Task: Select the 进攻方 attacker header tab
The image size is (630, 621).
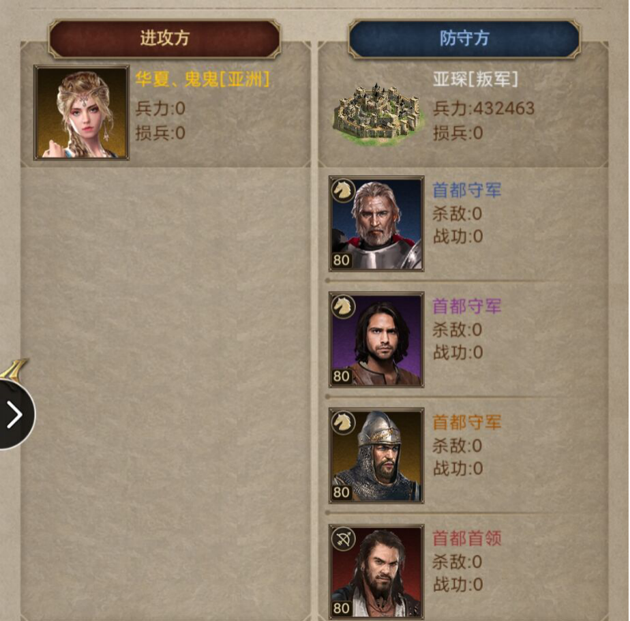Action: [164, 39]
